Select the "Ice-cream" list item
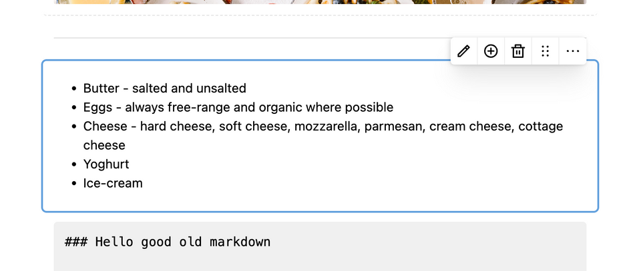 113,183
